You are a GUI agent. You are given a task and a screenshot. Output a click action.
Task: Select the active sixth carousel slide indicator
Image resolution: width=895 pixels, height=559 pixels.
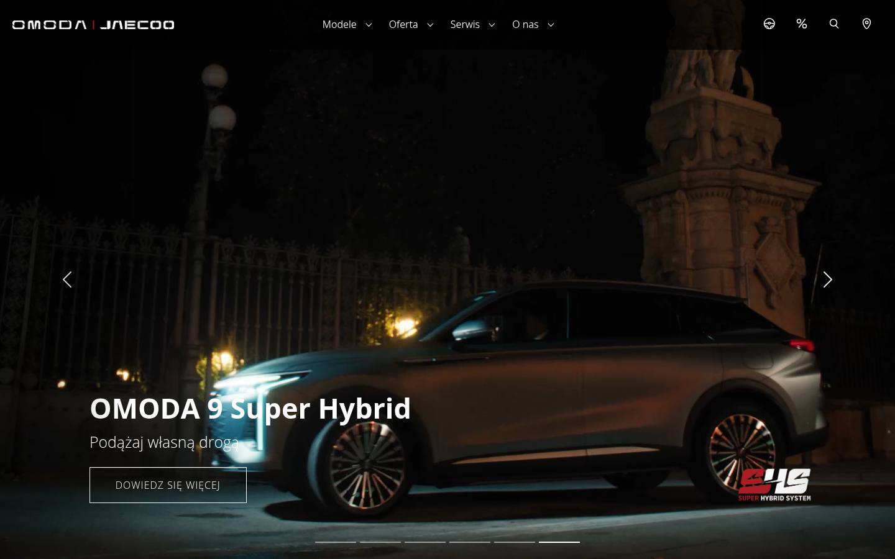coord(559,542)
